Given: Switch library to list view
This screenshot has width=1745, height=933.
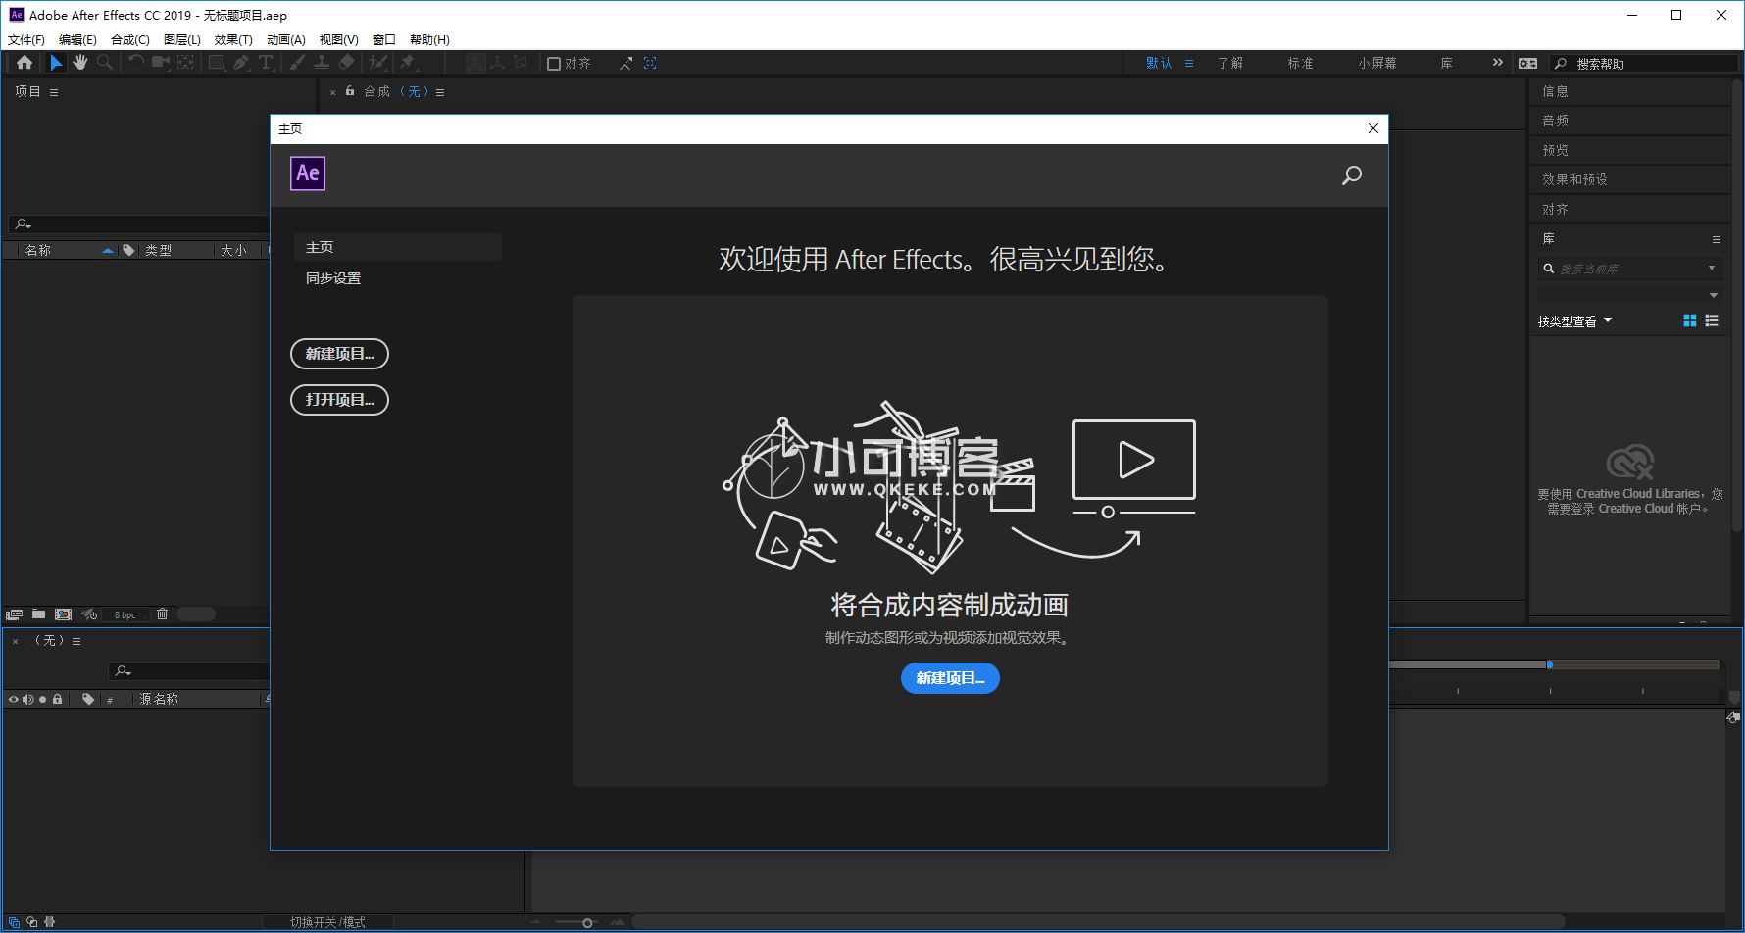Looking at the screenshot, I should pos(1712,320).
